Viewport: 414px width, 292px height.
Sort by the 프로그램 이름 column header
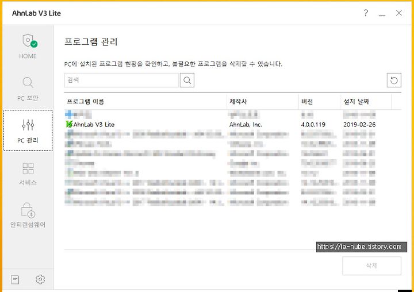coord(145,101)
